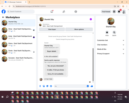
Task: Expand Privacy & support section
Action: (111, 54)
